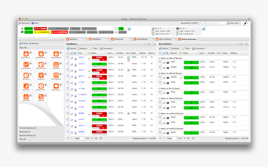
Task: Open Settings dropdown in HostStatus toolbar
Action: (x=82, y=49)
